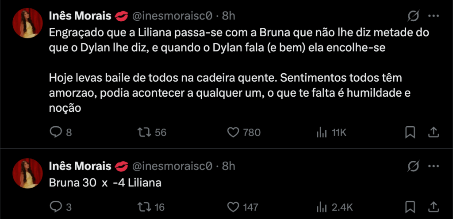Image resolution: width=453 pixels, height=219 pixels.
Task: Share the second tweet via share icon
Action: coord(434,206)
